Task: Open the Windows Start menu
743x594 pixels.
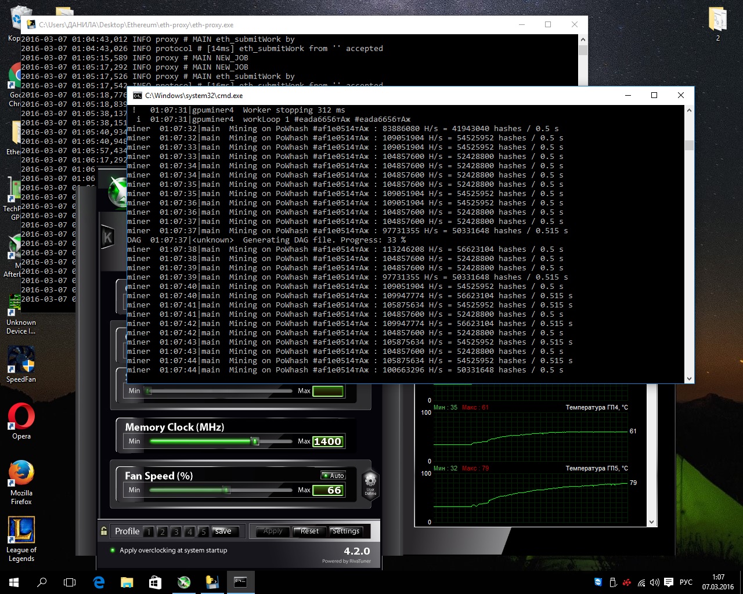Action: [x=14, y=582]
